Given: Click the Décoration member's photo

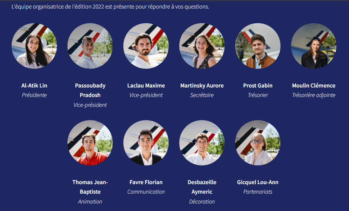Looking at the screenshot, I should tap(202, 142).
